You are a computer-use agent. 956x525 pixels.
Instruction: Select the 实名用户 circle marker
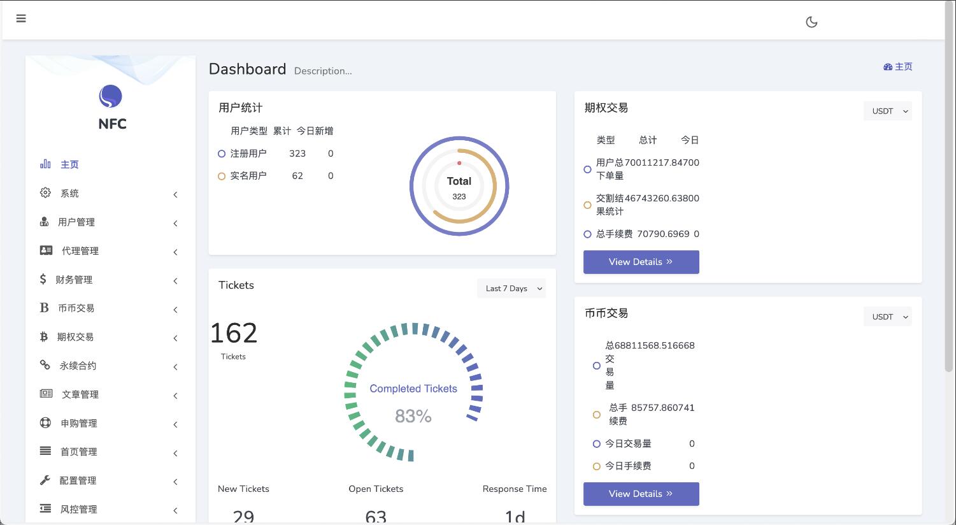coord(222,176)
